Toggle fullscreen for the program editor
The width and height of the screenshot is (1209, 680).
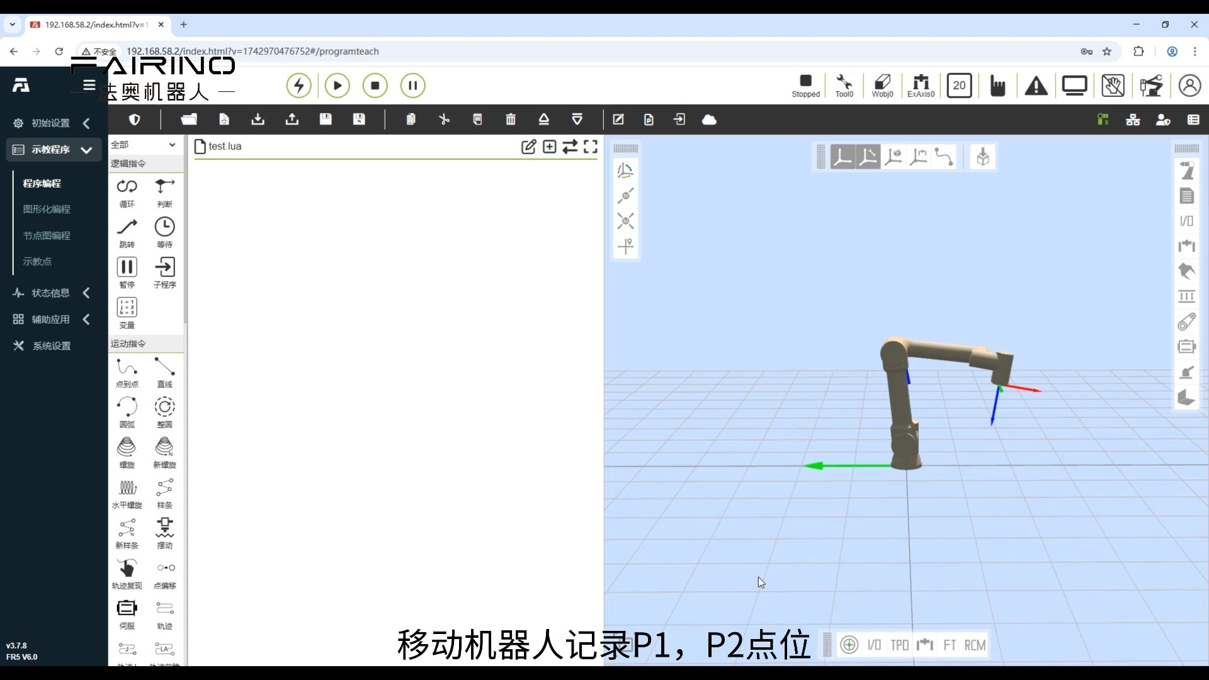click(590, 147)
